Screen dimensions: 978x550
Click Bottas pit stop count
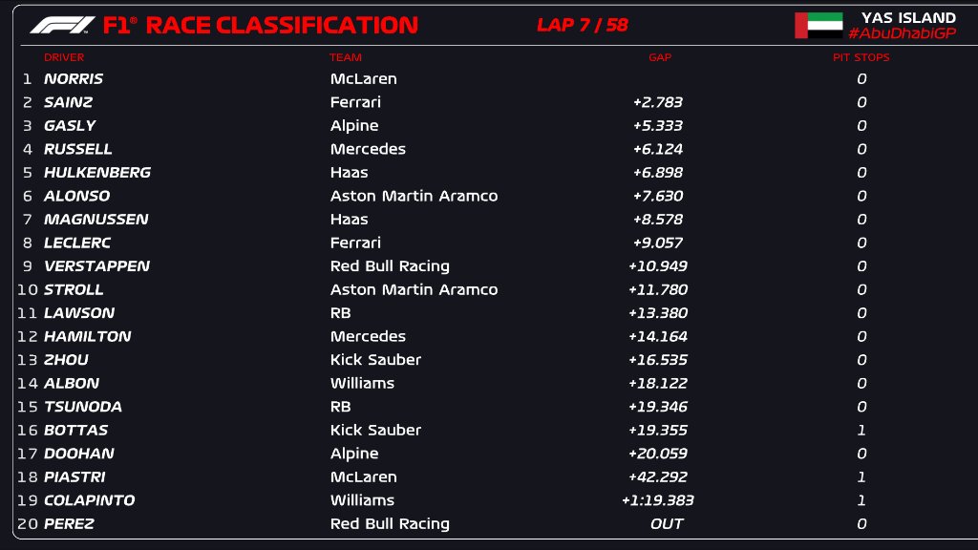[x=861, y=431]
